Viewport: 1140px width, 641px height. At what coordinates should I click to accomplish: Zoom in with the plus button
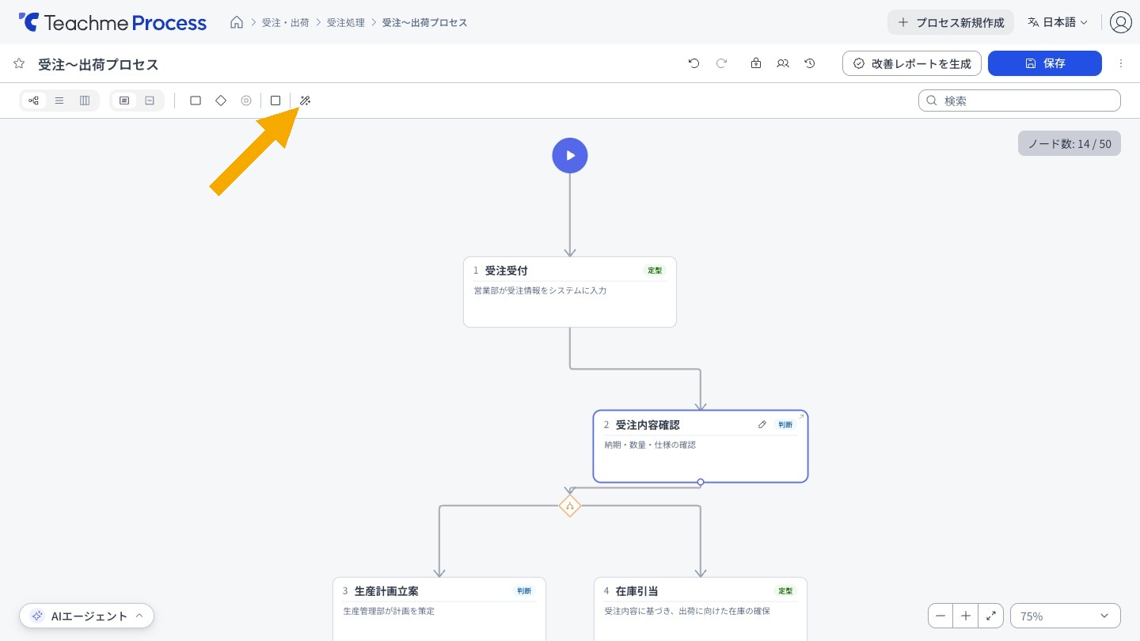[x=966, y=616]
